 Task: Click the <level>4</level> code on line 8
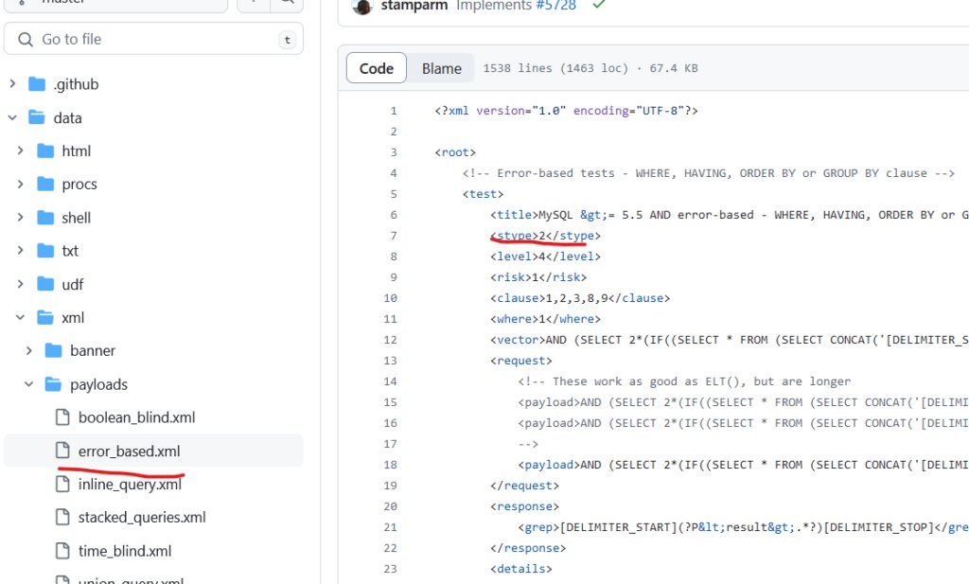point(546,257)
